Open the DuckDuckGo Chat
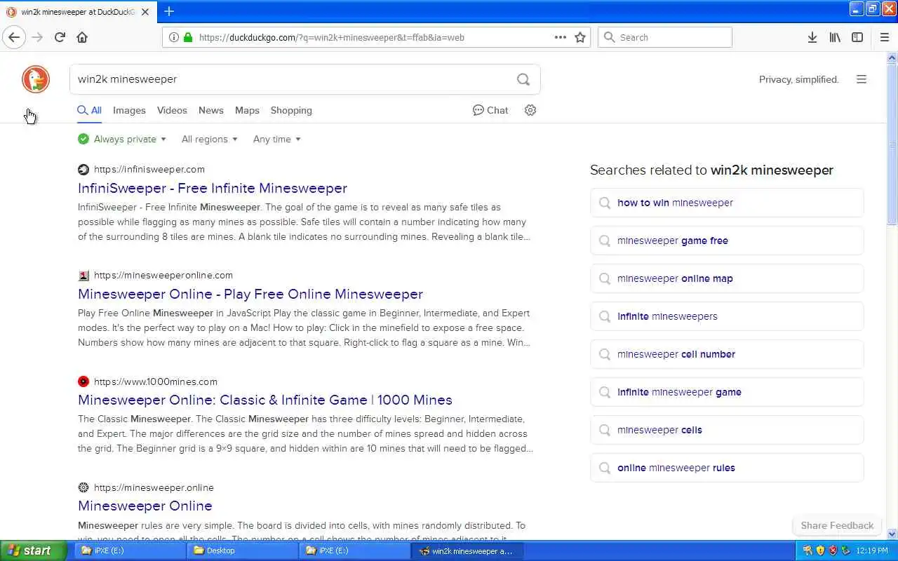 [x=490, y=110]
